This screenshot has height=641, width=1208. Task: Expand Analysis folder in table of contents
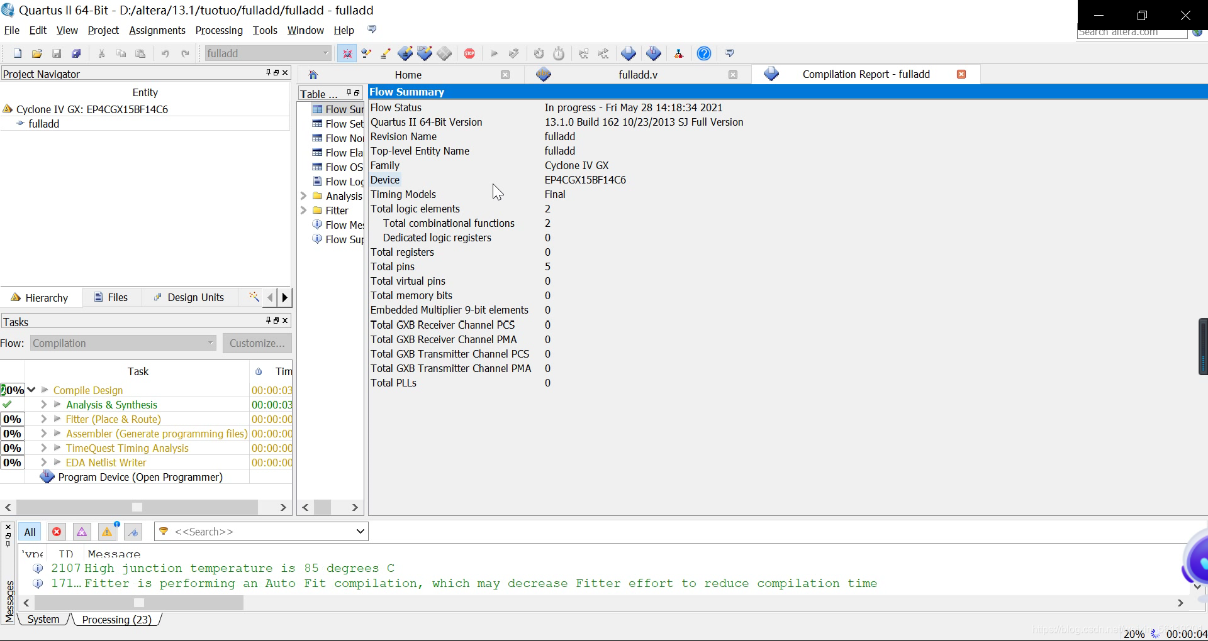(x=304, y=196)
